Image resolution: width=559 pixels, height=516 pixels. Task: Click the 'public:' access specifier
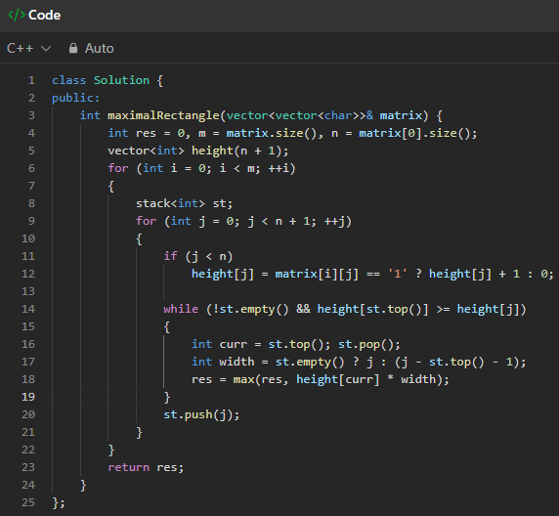(75, 98)
